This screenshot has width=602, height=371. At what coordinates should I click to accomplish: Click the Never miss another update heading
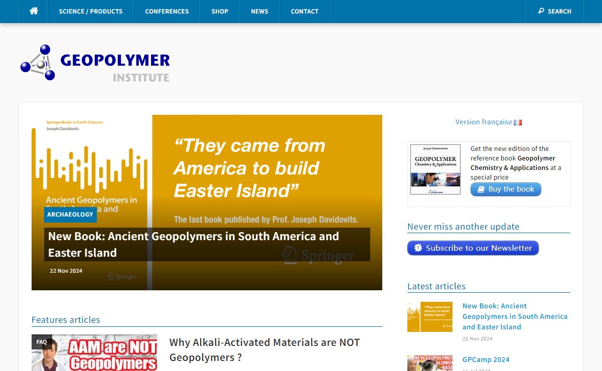(x=464, y=227)
